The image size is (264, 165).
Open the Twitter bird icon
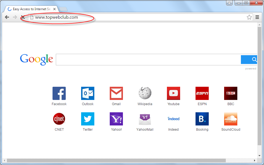coord(88,119)
